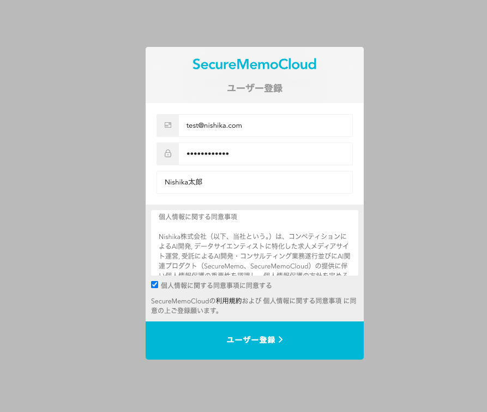487x412 pixels.
Task: Submit with the blue ユーザー登録 button
Action: point(254,340)
